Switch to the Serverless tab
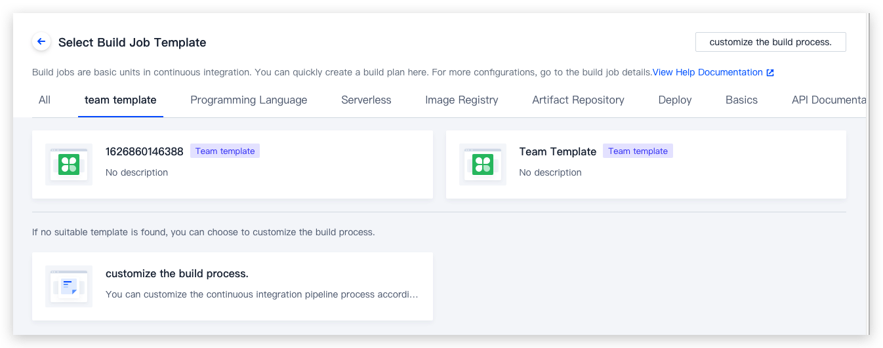 [366, 100]
